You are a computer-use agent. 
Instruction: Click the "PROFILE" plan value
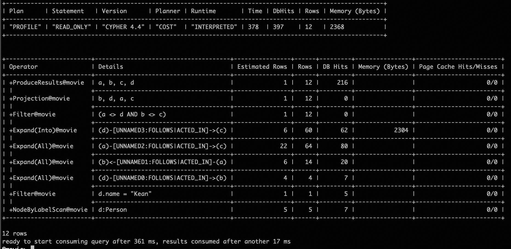25,27
